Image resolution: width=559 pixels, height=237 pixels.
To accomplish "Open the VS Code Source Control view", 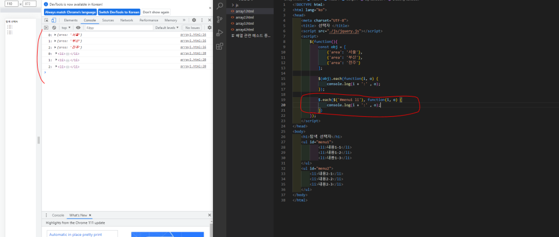I will pos(220,19).
